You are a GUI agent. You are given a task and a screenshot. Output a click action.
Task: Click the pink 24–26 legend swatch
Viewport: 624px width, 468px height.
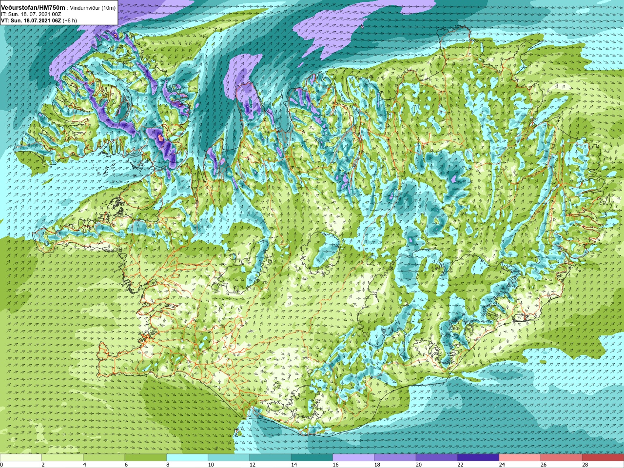pos(520,457)
